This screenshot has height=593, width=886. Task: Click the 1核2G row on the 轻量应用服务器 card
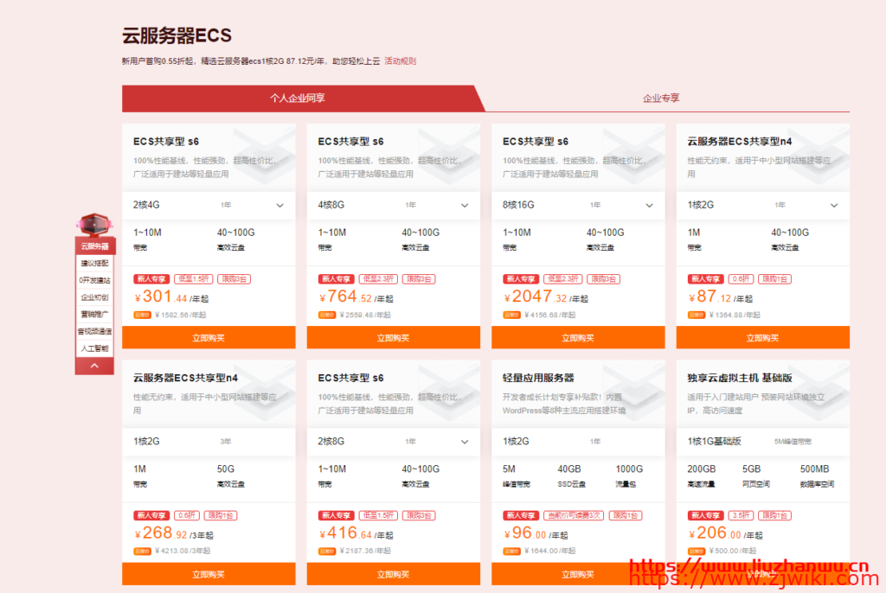click(578, 442)
